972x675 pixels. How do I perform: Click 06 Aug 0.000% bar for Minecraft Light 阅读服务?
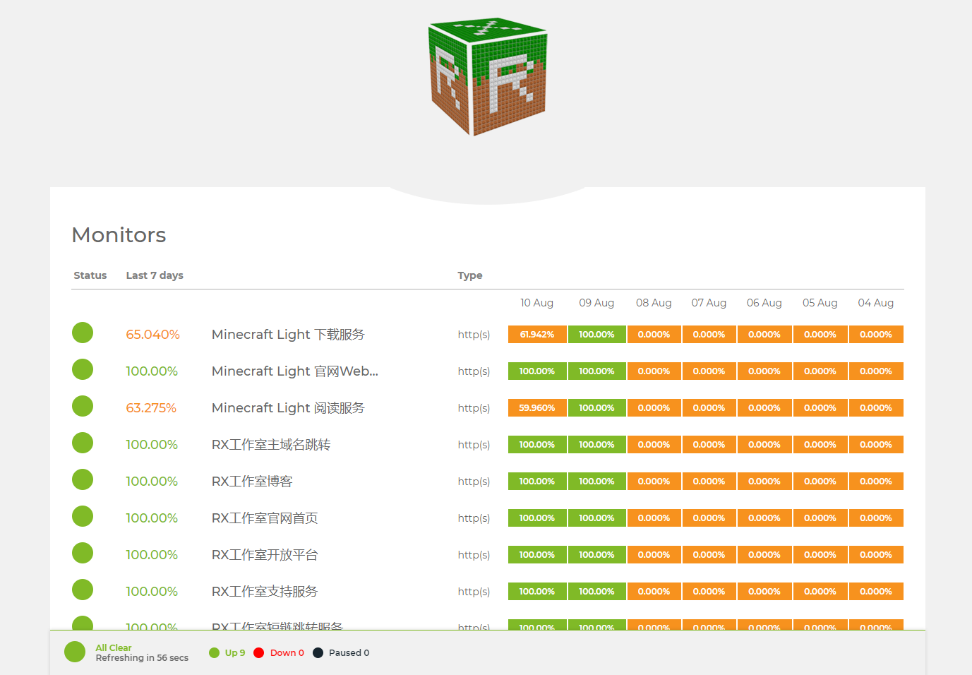764,408
